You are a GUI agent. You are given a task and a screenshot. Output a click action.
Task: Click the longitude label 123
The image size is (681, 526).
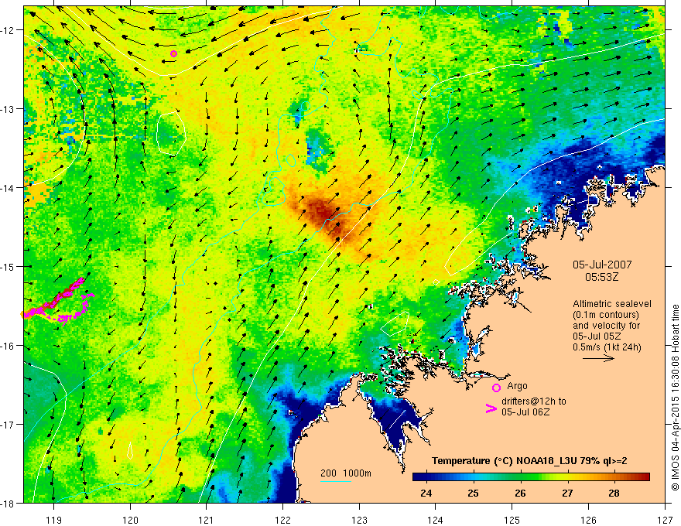pyautogui.click(x=359, y=519)
